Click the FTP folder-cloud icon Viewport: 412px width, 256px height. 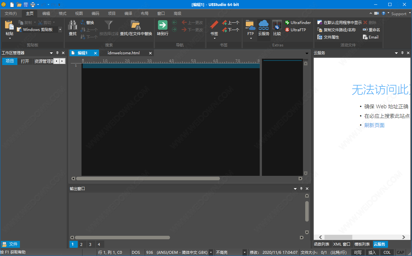[250, 25]
